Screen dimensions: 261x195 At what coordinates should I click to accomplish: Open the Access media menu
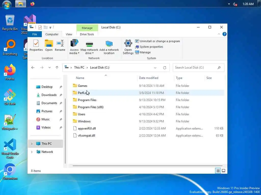pos(74,47)
